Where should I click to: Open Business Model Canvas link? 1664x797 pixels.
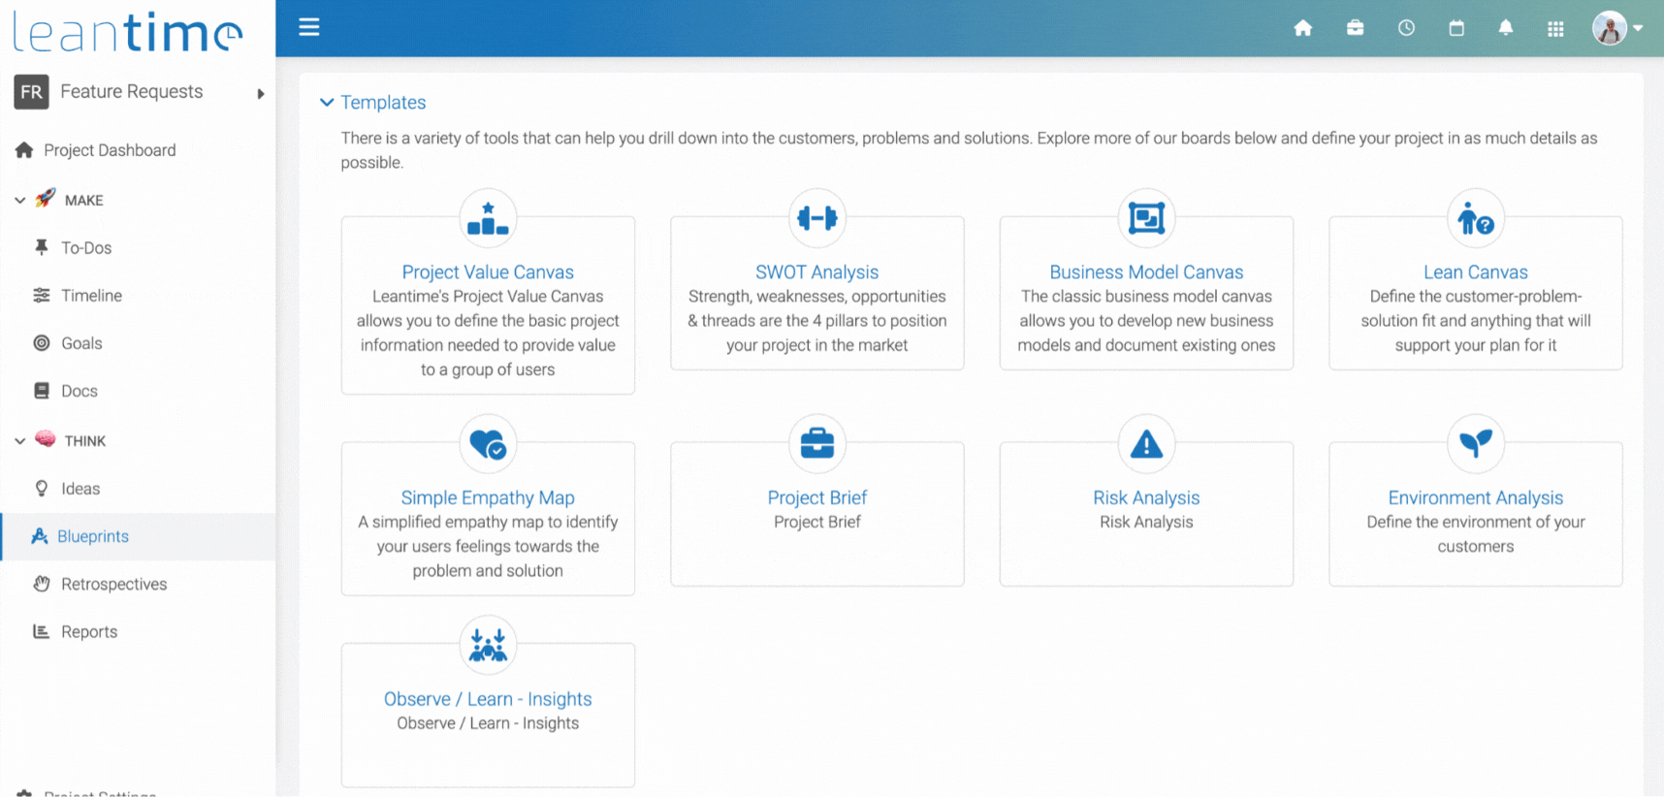pos(1146,272)
